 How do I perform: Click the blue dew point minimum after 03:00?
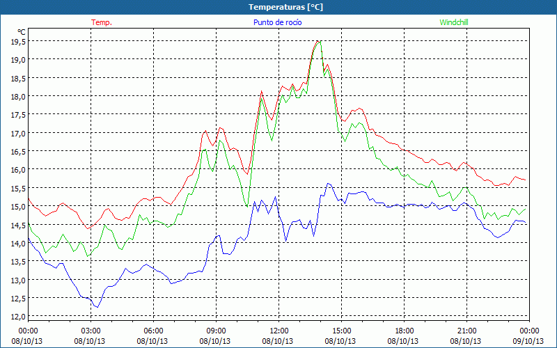click(97, 307)
